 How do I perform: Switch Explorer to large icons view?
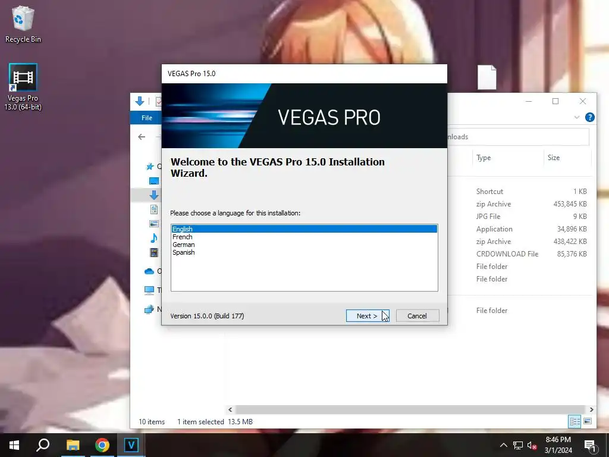pos(588,422)
